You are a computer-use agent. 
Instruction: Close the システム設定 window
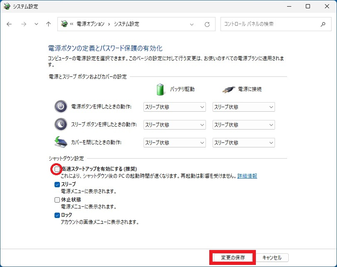tap(327, 6)
